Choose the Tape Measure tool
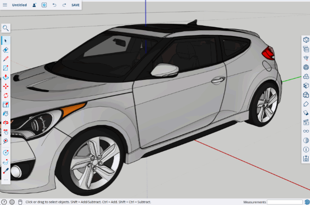This screenshot has width=310, height=205. pos(6,152)
